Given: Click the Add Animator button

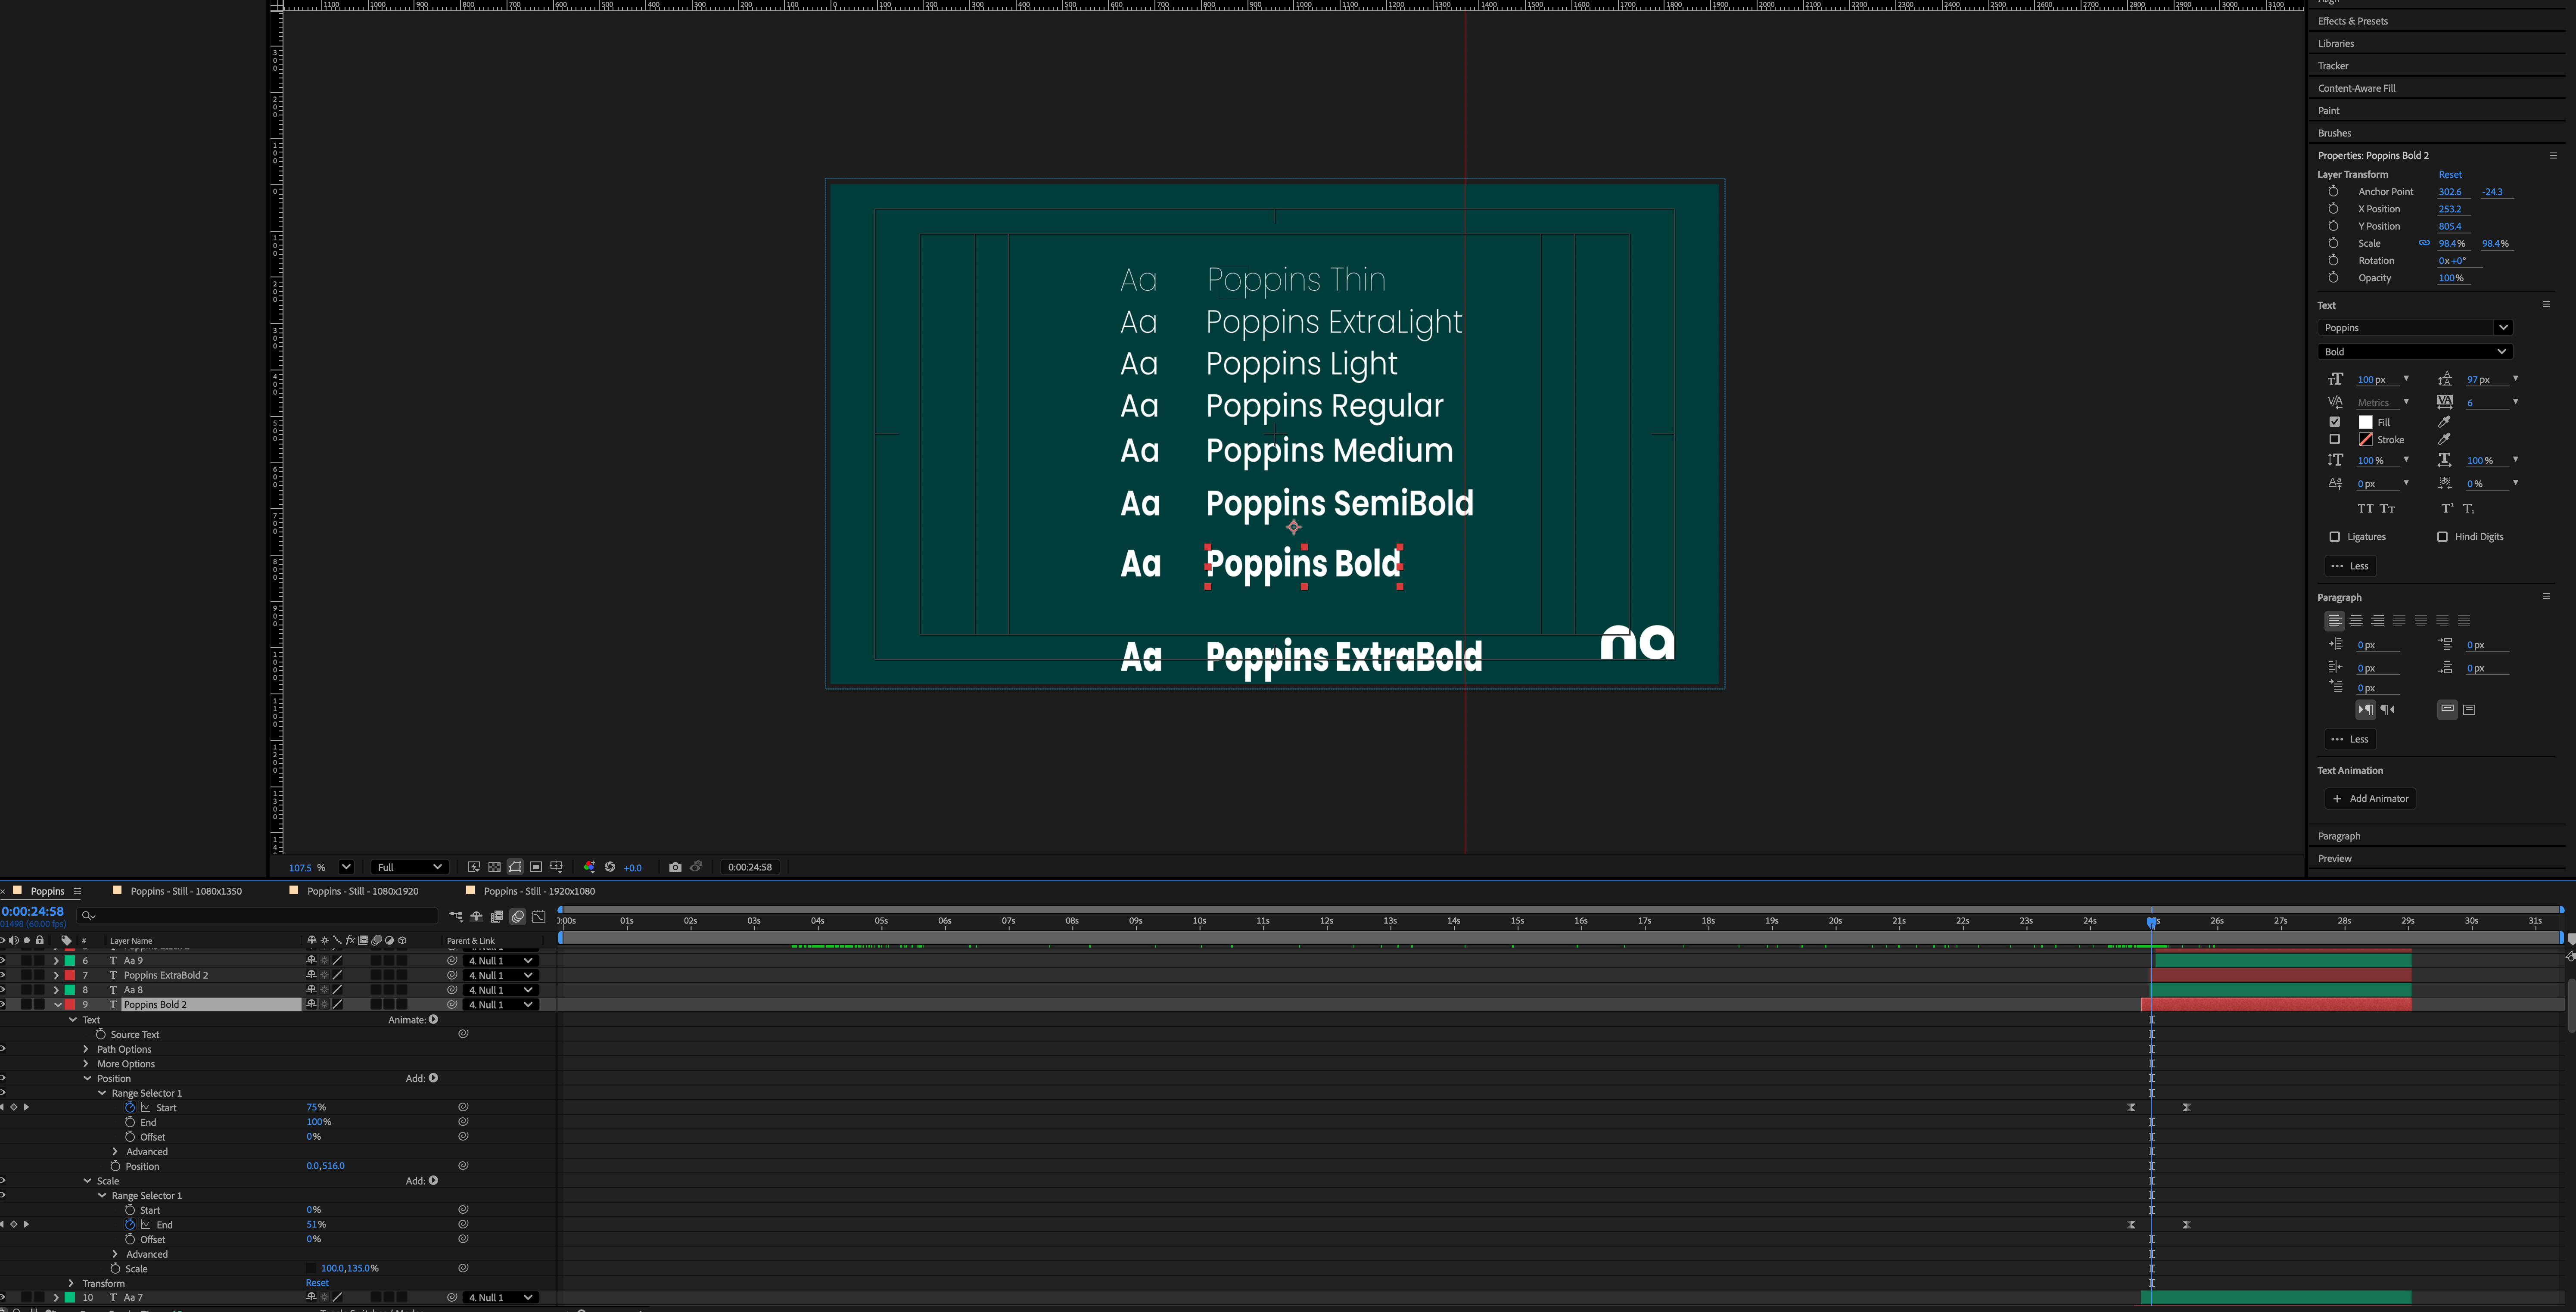Looking at the screenshot, I should click(2370, 798).
